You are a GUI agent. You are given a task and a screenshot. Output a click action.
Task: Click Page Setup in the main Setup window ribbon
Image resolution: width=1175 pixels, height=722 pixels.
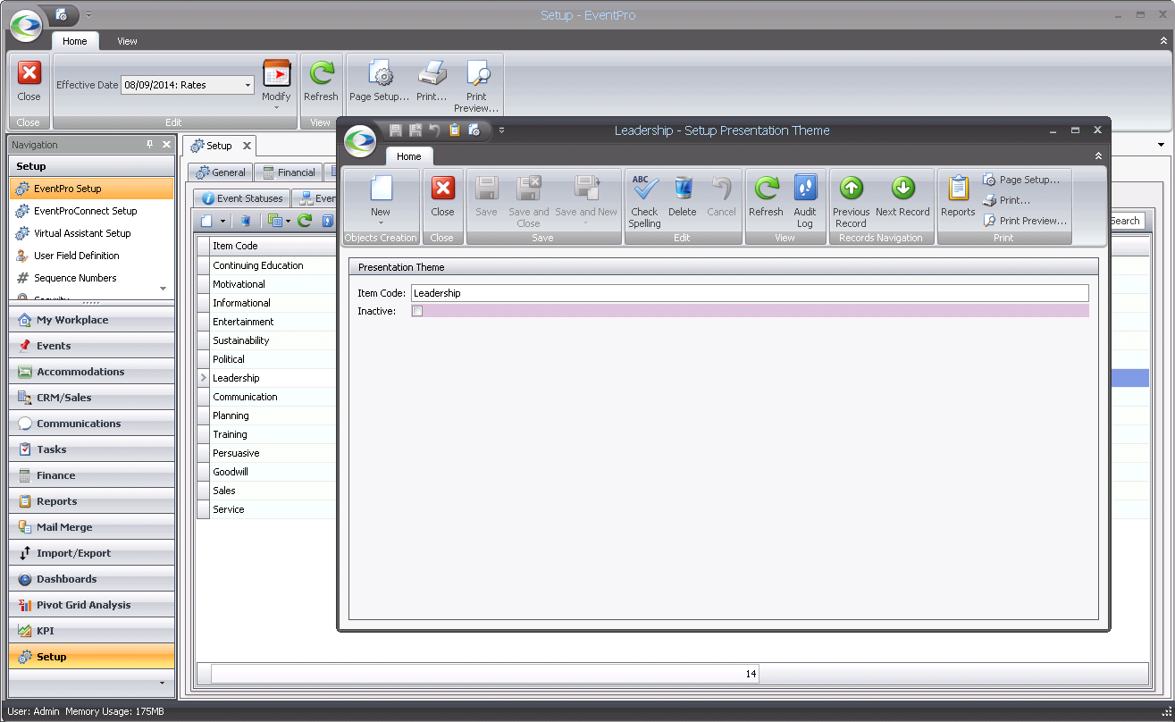pyautogui.click(x=379, y=82)
